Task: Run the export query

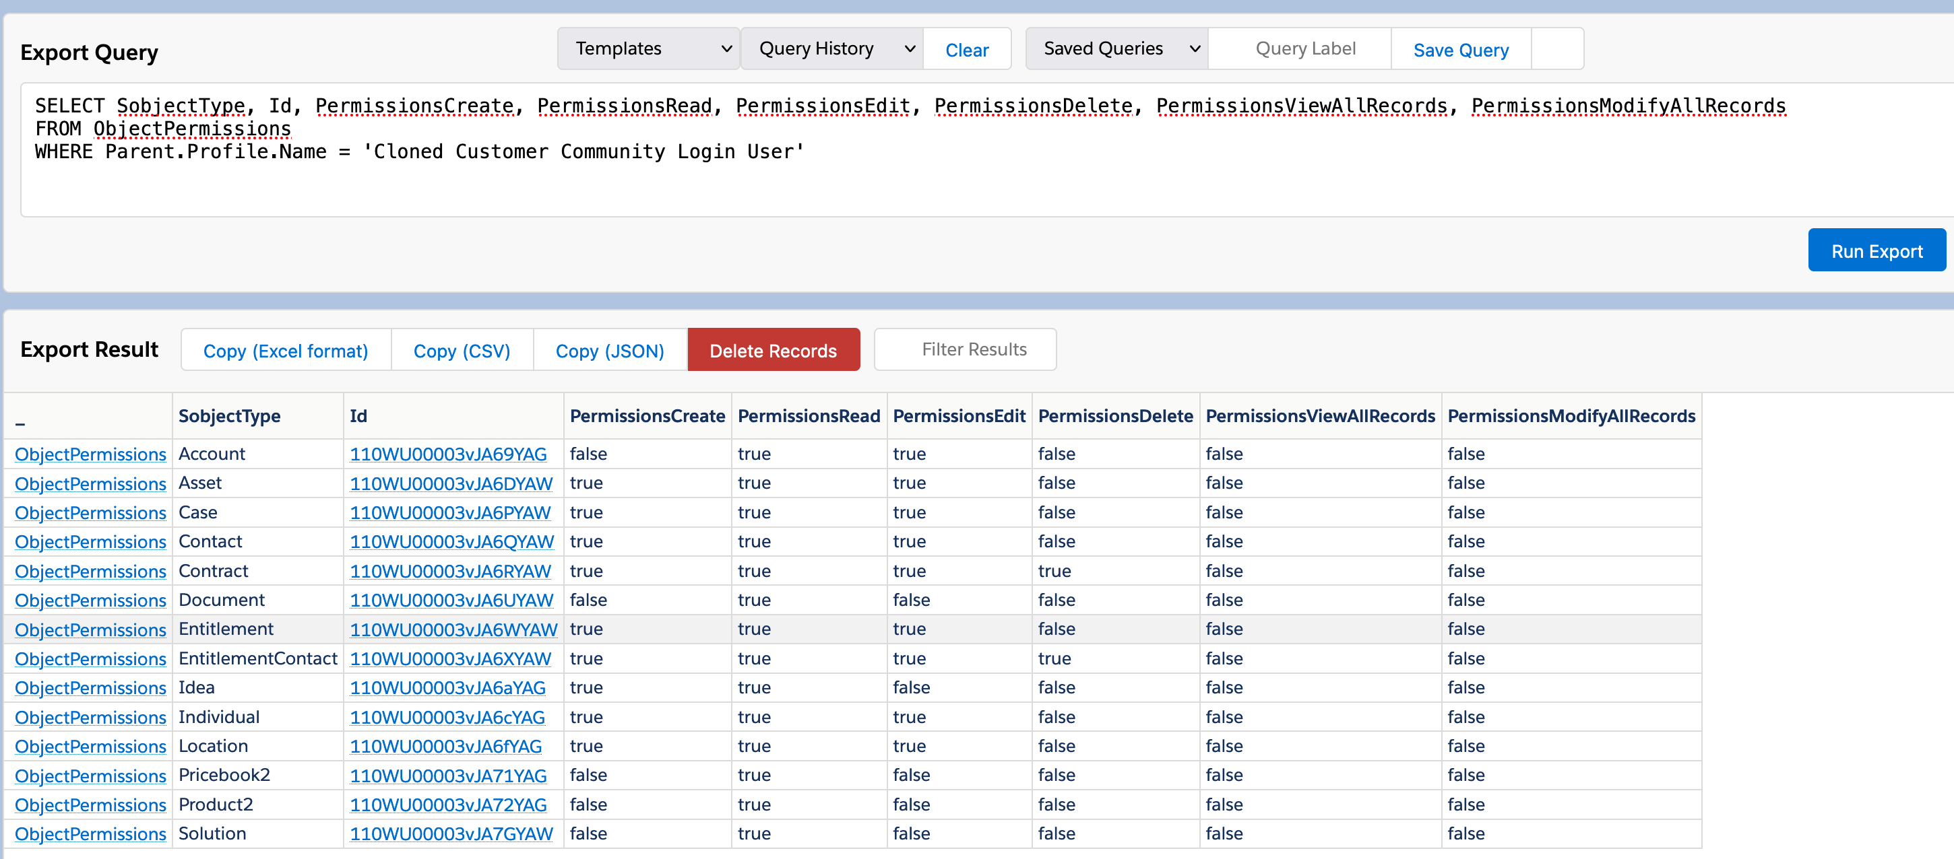Action: pyautogui.click(x=1876, y=251)
